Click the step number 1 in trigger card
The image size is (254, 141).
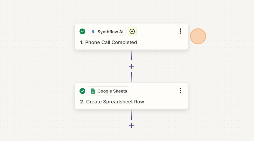82,42
